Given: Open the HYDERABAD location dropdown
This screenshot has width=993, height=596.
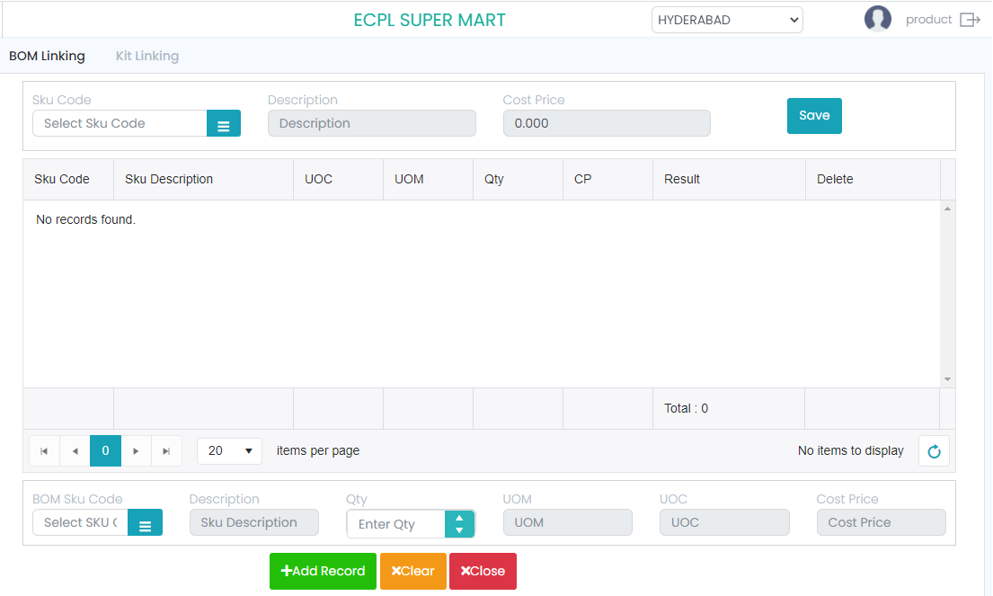Looking at the screenshot, I should 727,20.
